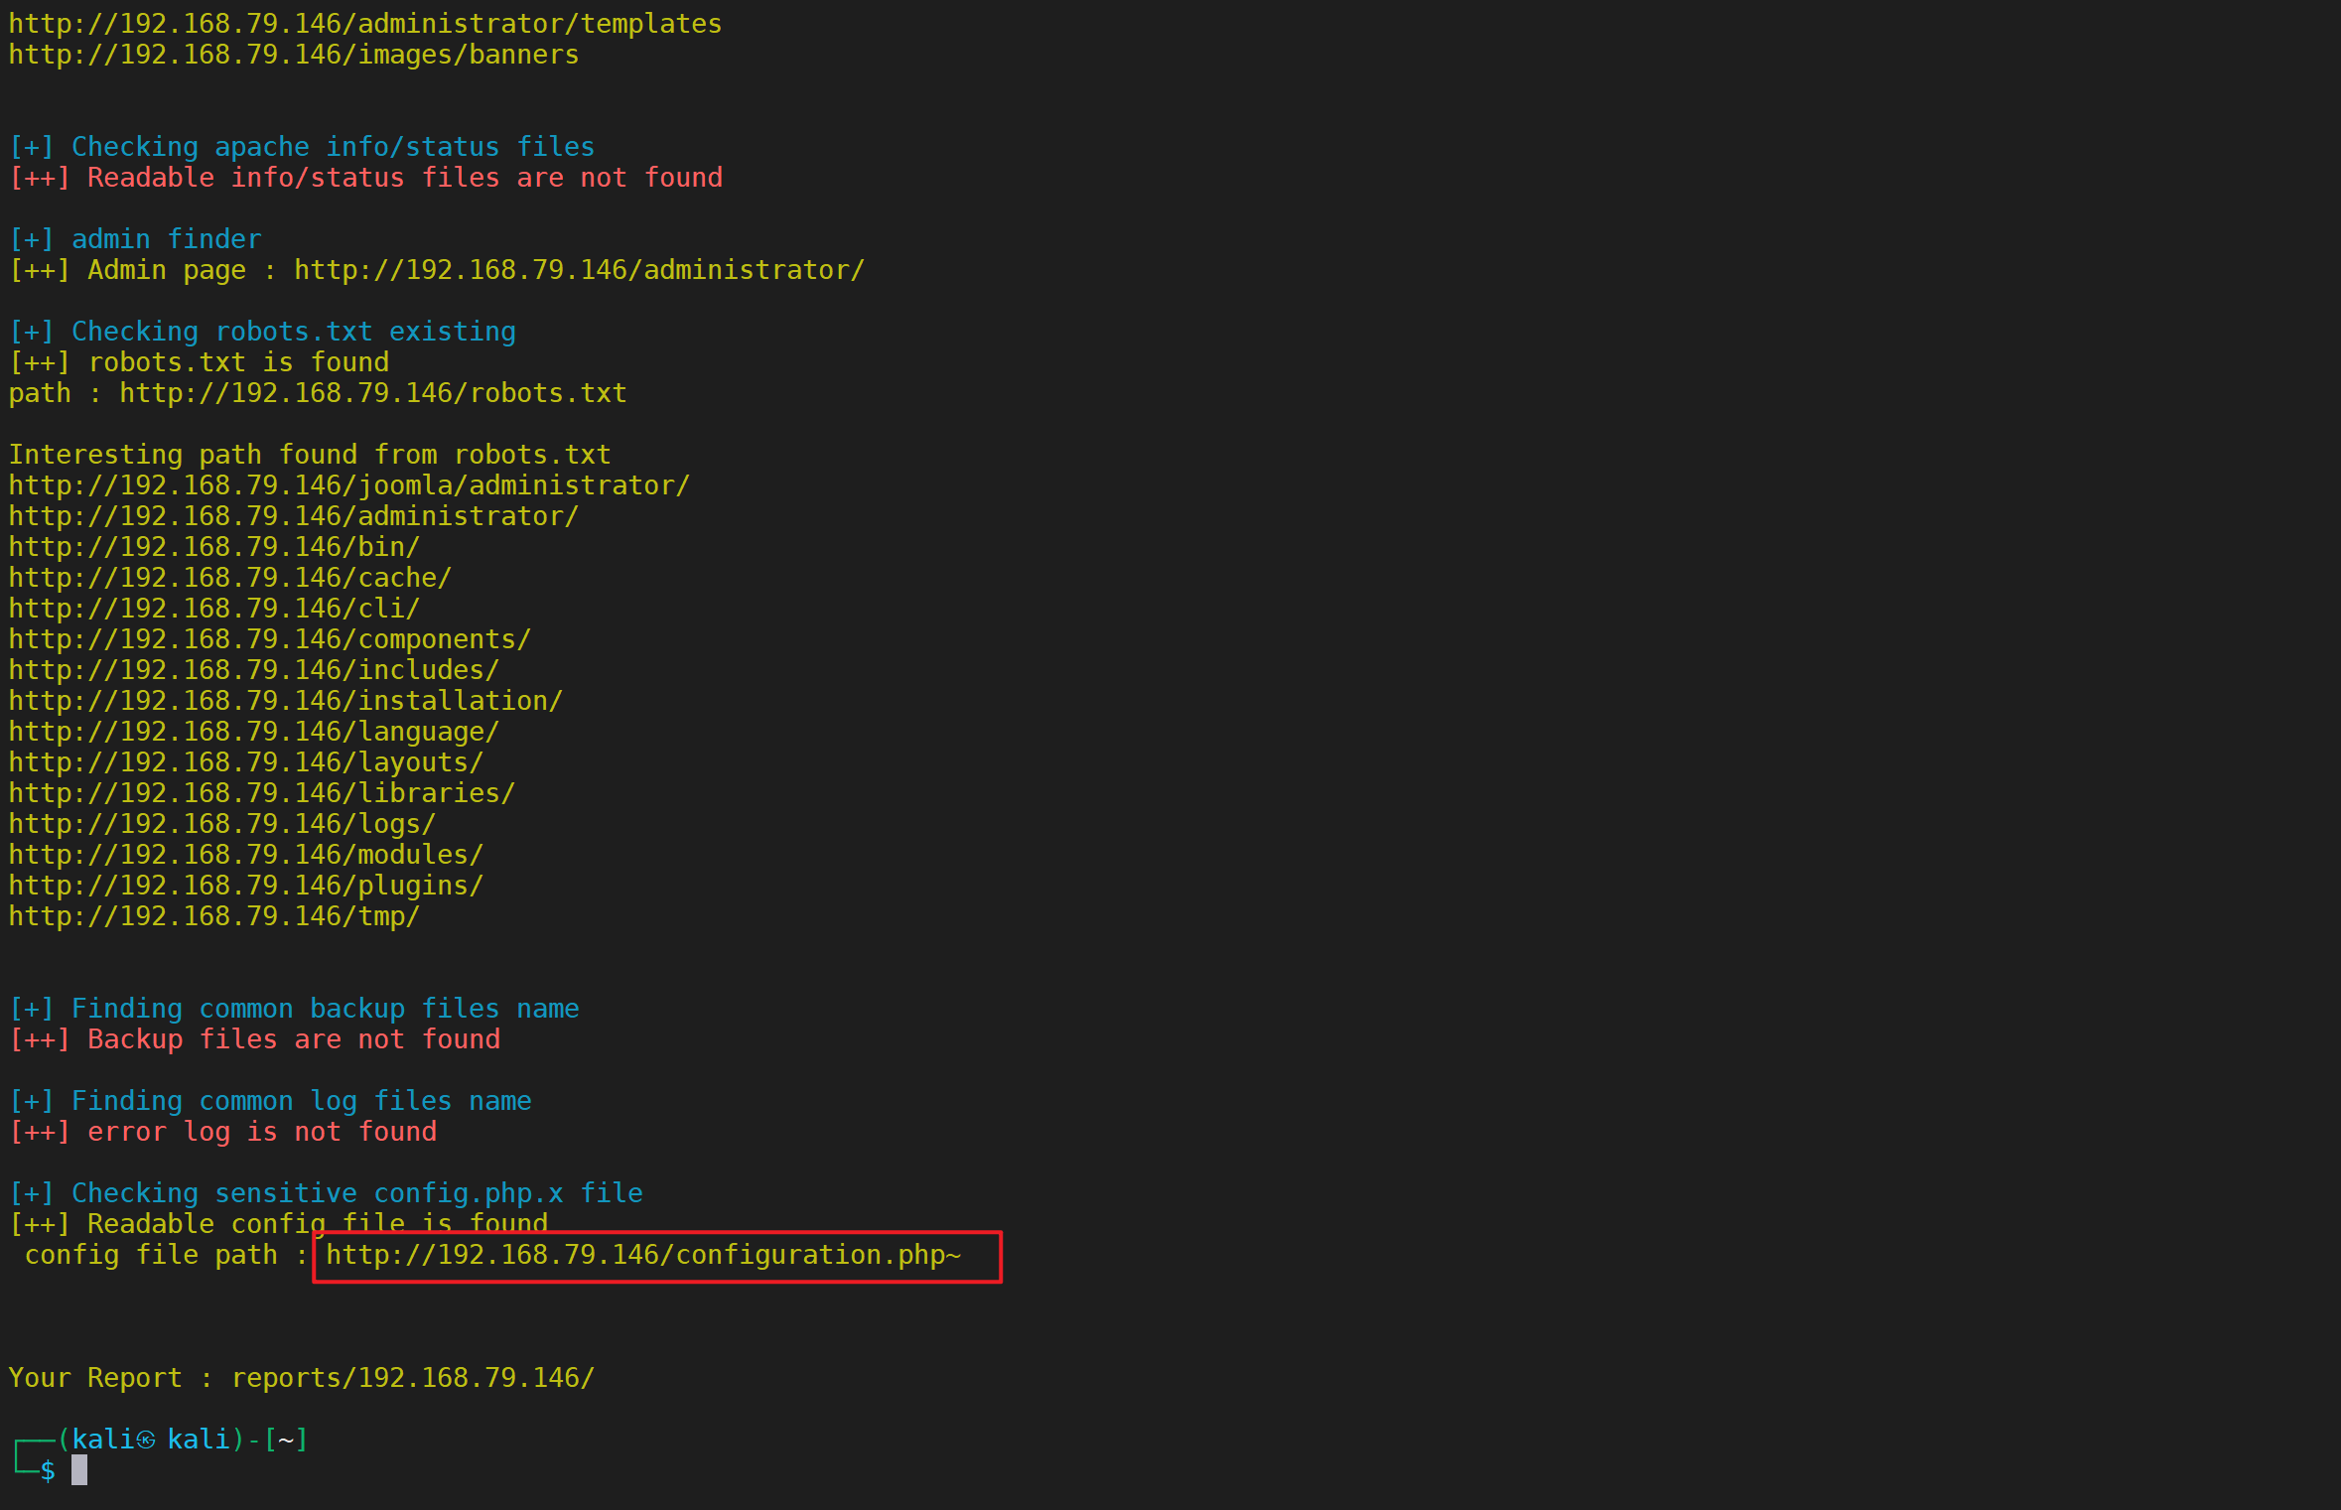
Task: Click the /layouts/ URL line
Action: pos(246,762)
